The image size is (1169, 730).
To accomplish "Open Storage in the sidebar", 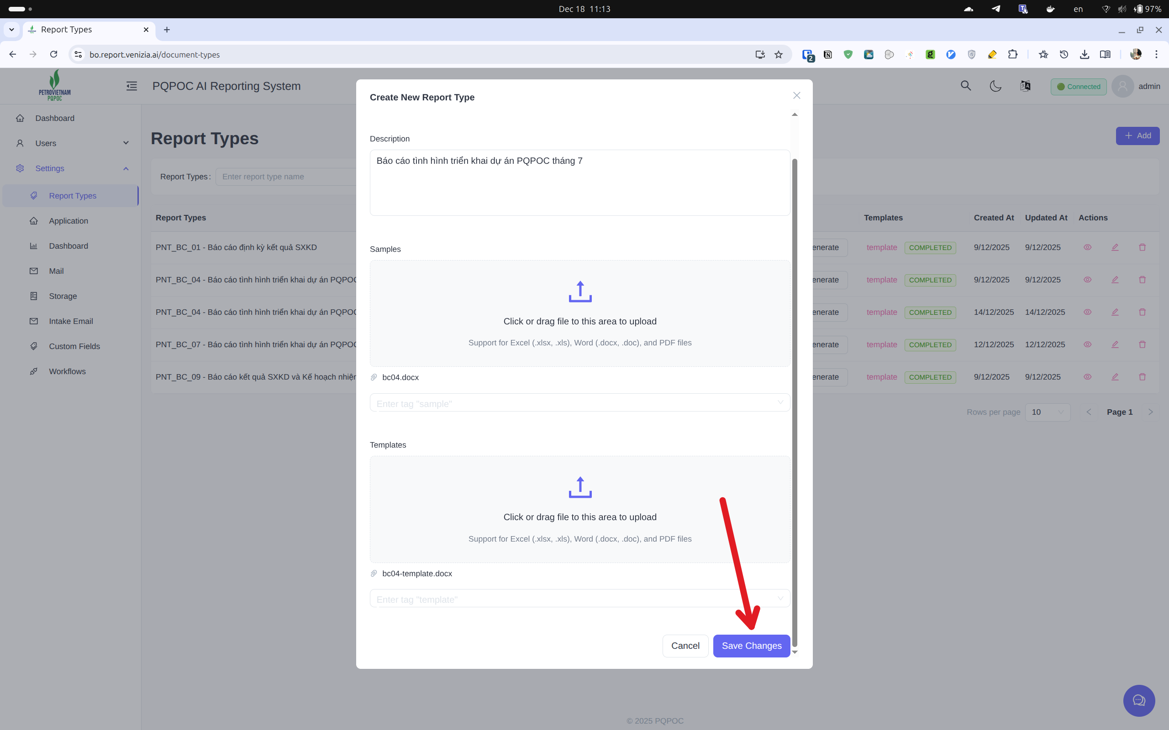I will point(63,296).
